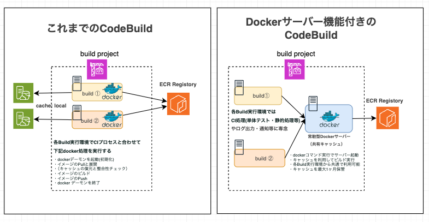
Task: Select 'build project' label in Dockerサーバー機能付き panel
Action: click(296, 54)
